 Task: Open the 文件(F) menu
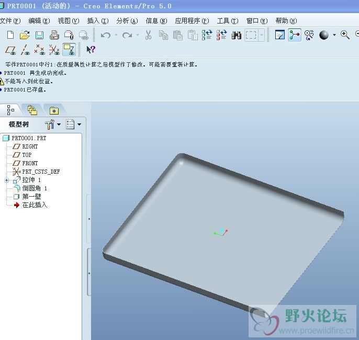tap(10, 21)
